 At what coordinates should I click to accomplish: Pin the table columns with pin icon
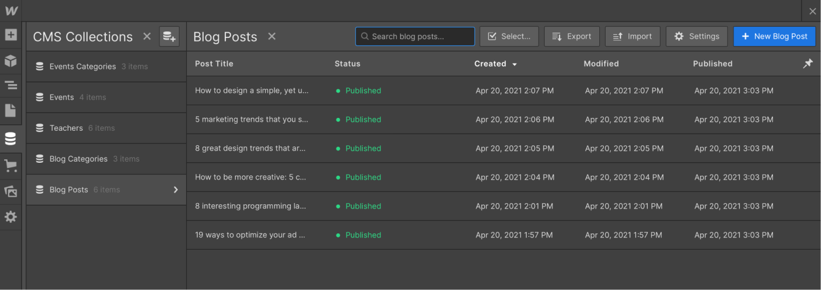click(808, 64)
